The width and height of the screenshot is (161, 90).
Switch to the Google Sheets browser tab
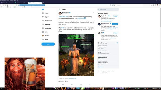tap(21, 3)
